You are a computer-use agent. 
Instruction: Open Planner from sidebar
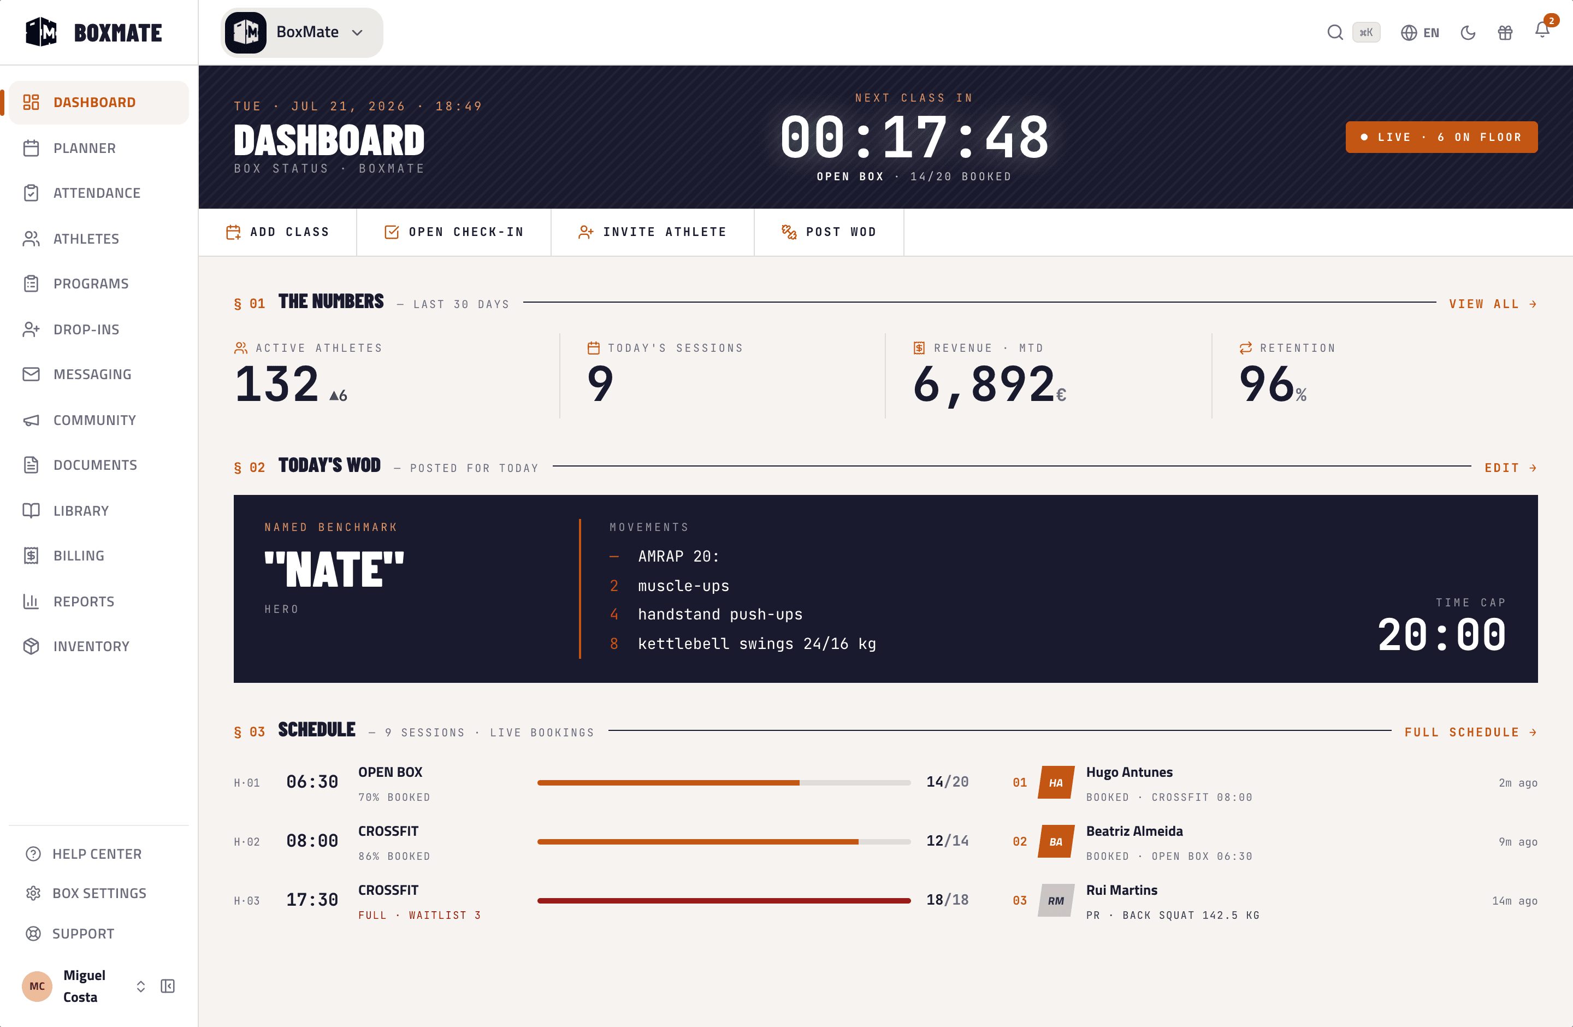pyautogui.click(x=99, y=148)
